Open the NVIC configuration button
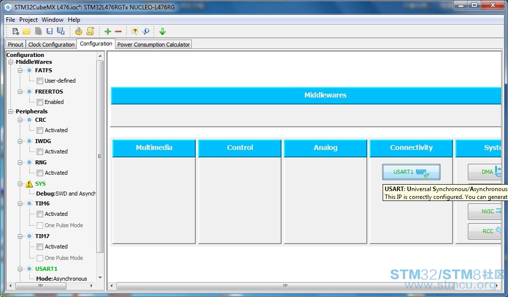The width and height of the screenshot is (508, 297). [x=485, y=211]
